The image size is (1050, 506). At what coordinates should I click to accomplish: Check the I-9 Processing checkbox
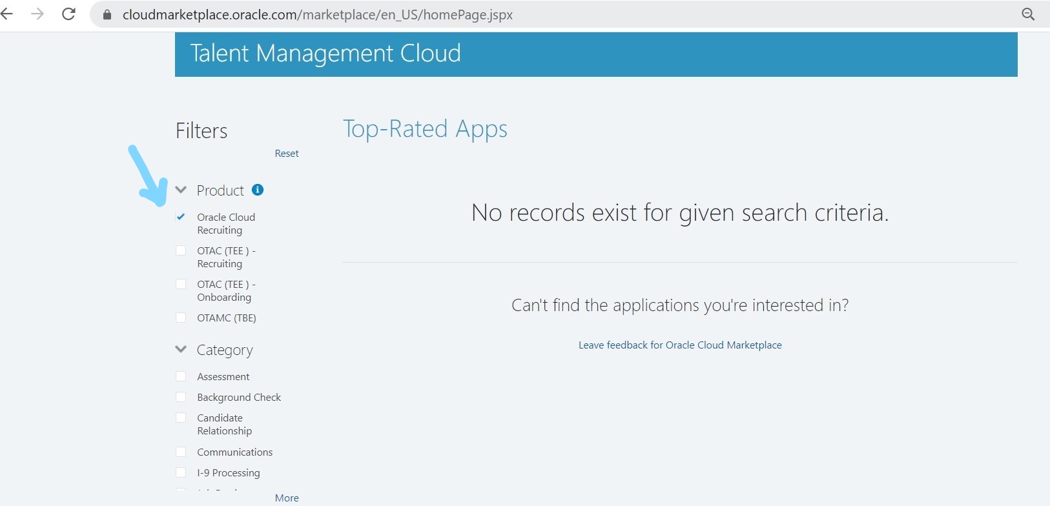click(x=181, y=472)
